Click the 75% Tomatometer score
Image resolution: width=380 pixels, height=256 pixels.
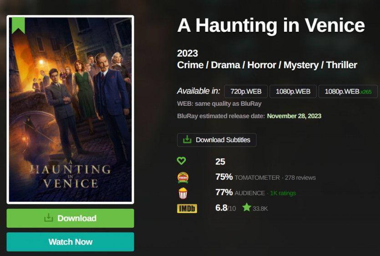224,177
